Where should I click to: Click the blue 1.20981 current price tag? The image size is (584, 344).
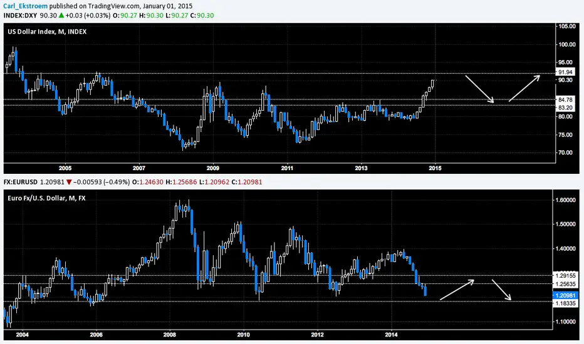point(565,295)
